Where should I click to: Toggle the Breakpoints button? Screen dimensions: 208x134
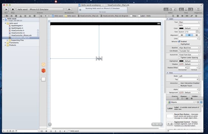point(69,9)
